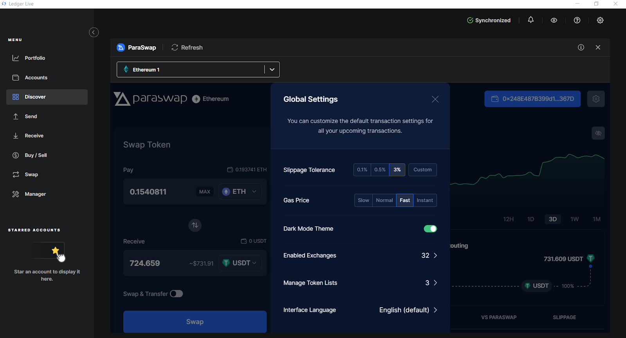Click the 0.193741 ETH wallet balance
Image resolution: width=626 pixels, height=338 pixels.
point(247,170)
